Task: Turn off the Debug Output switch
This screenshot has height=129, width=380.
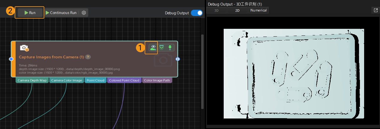Action: pos(196,13)
